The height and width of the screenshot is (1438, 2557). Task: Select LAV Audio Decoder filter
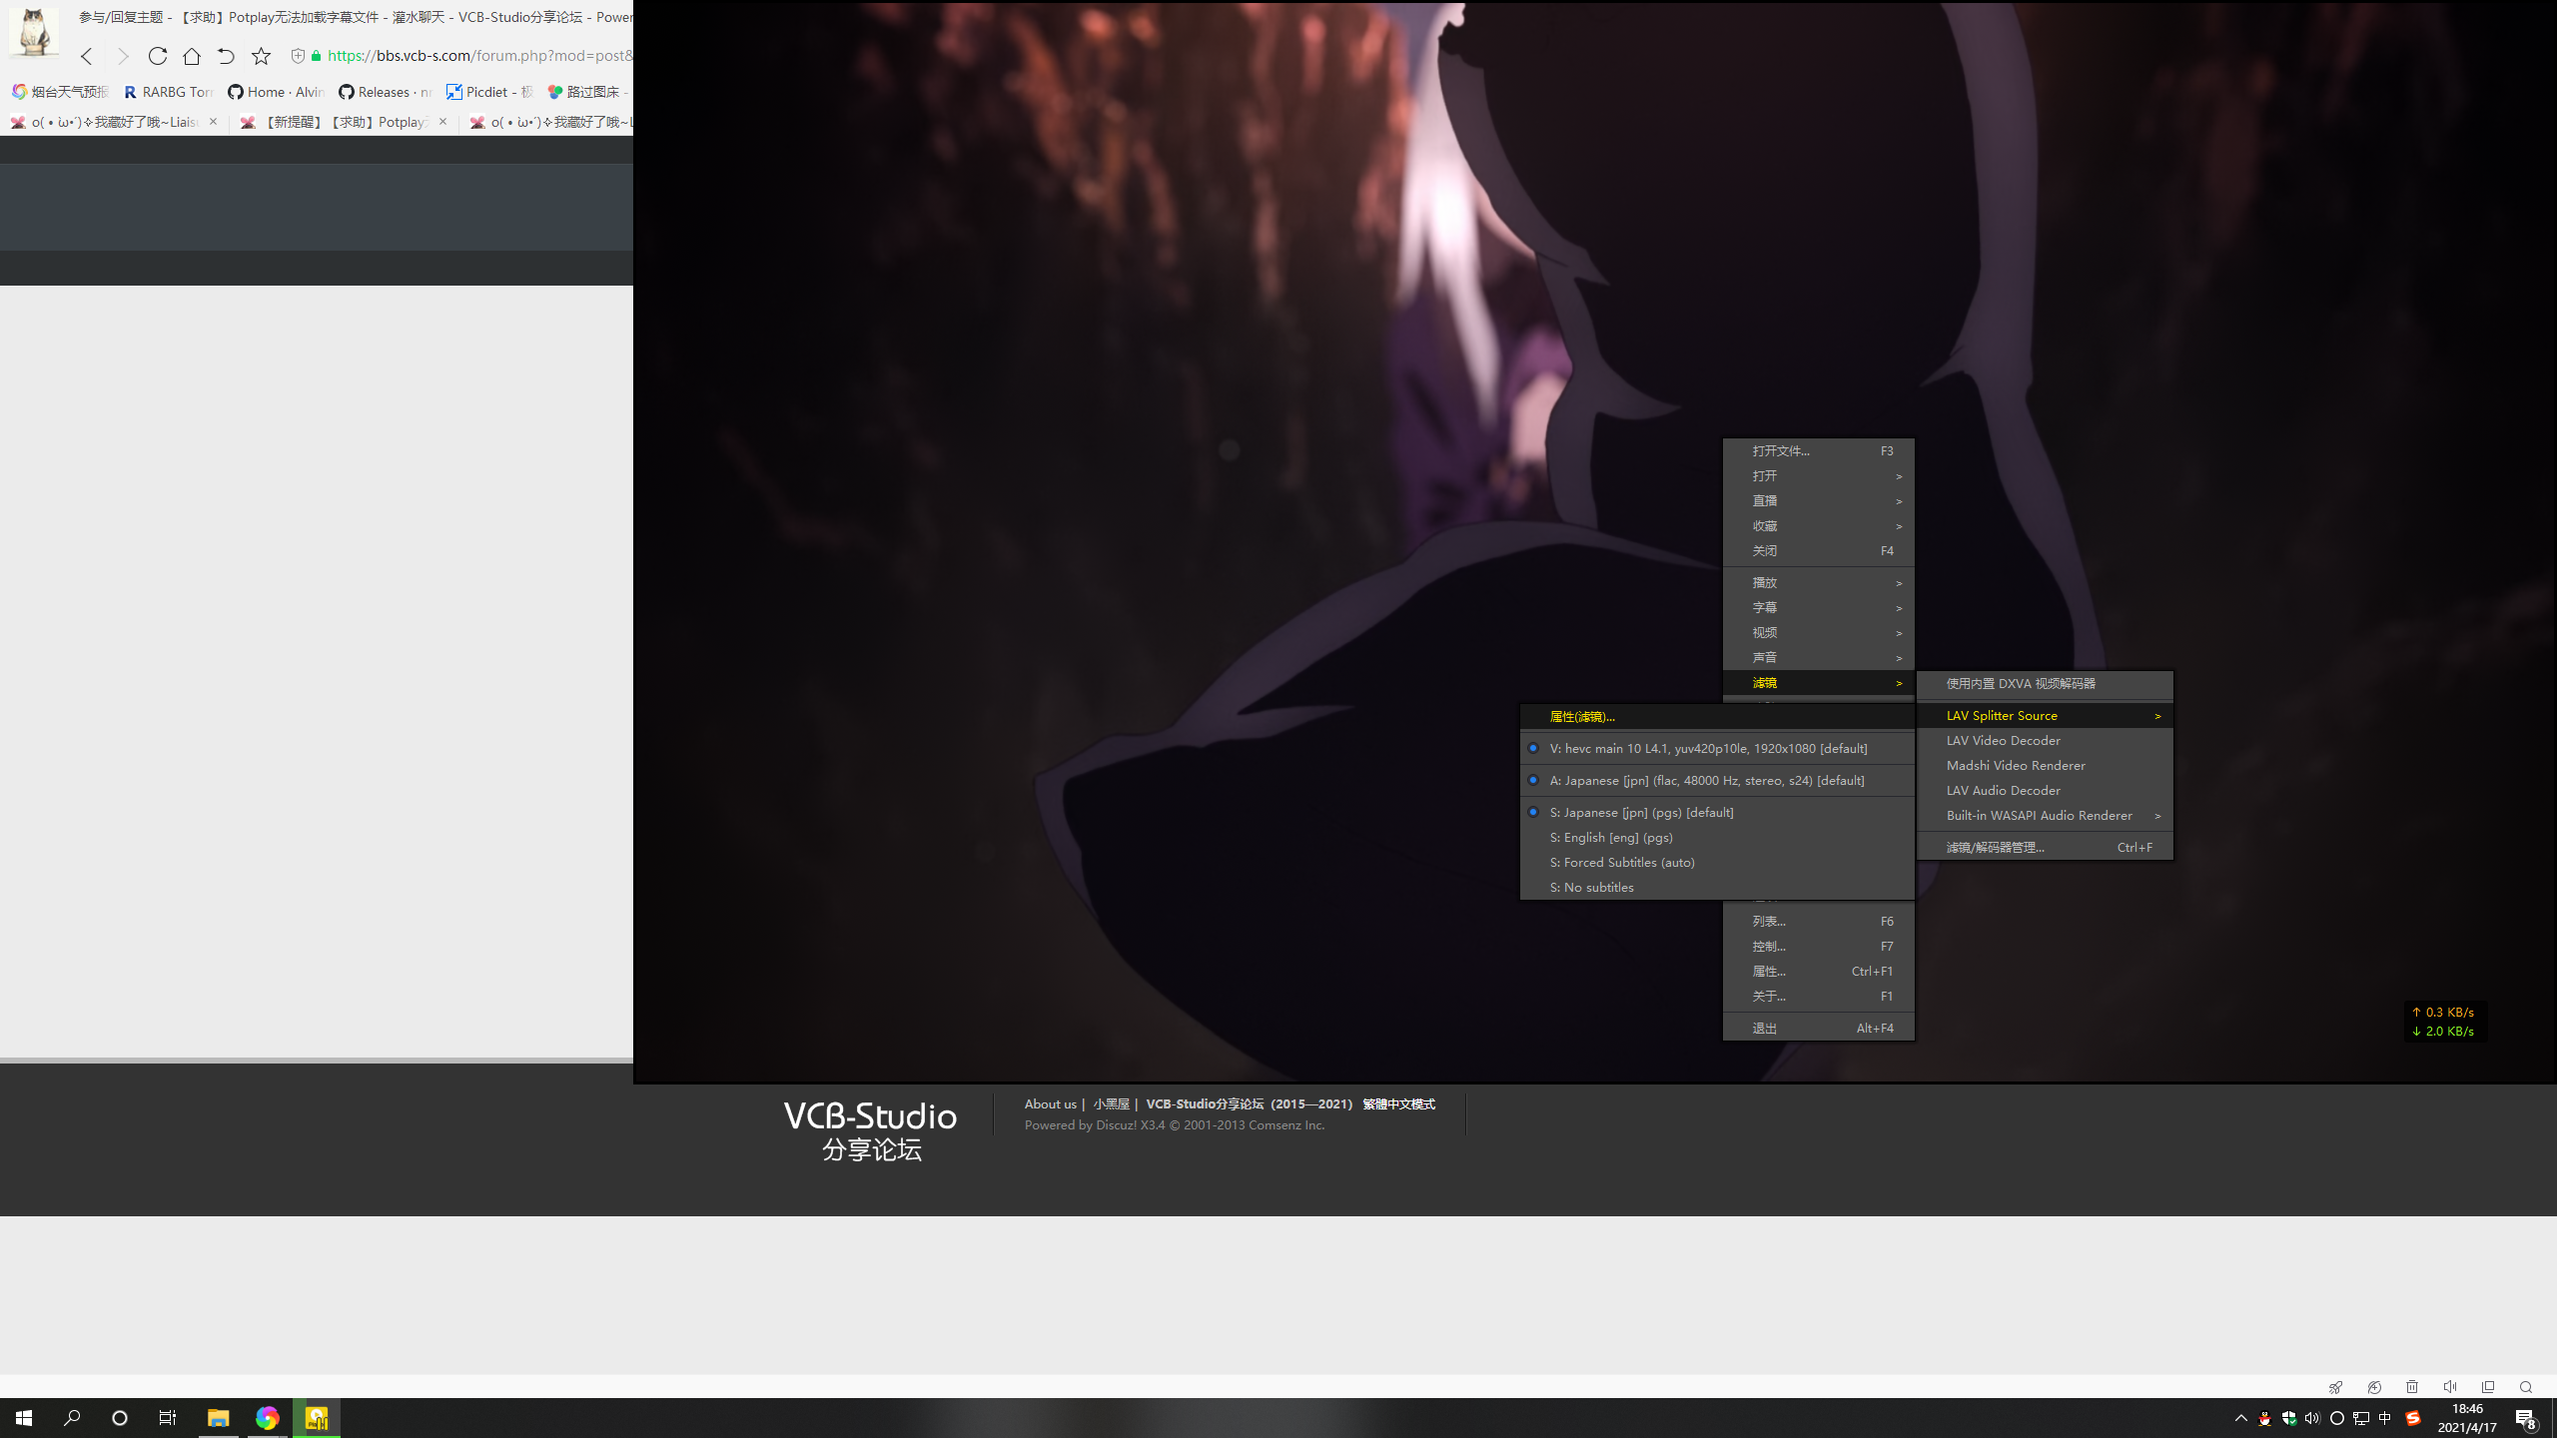pos(2045,791)
